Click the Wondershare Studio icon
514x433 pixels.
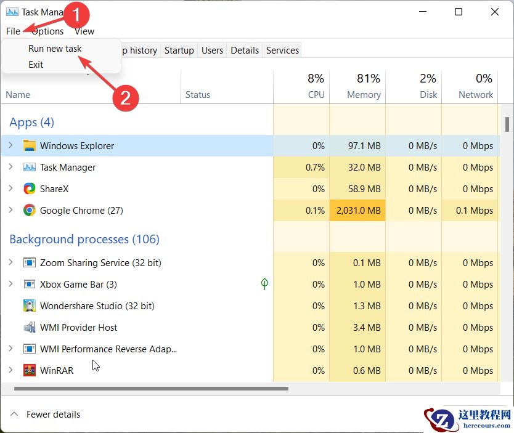[x=29, y=306]
